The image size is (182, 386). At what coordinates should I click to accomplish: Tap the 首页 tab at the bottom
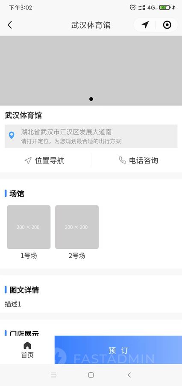(x=27, y=350)
